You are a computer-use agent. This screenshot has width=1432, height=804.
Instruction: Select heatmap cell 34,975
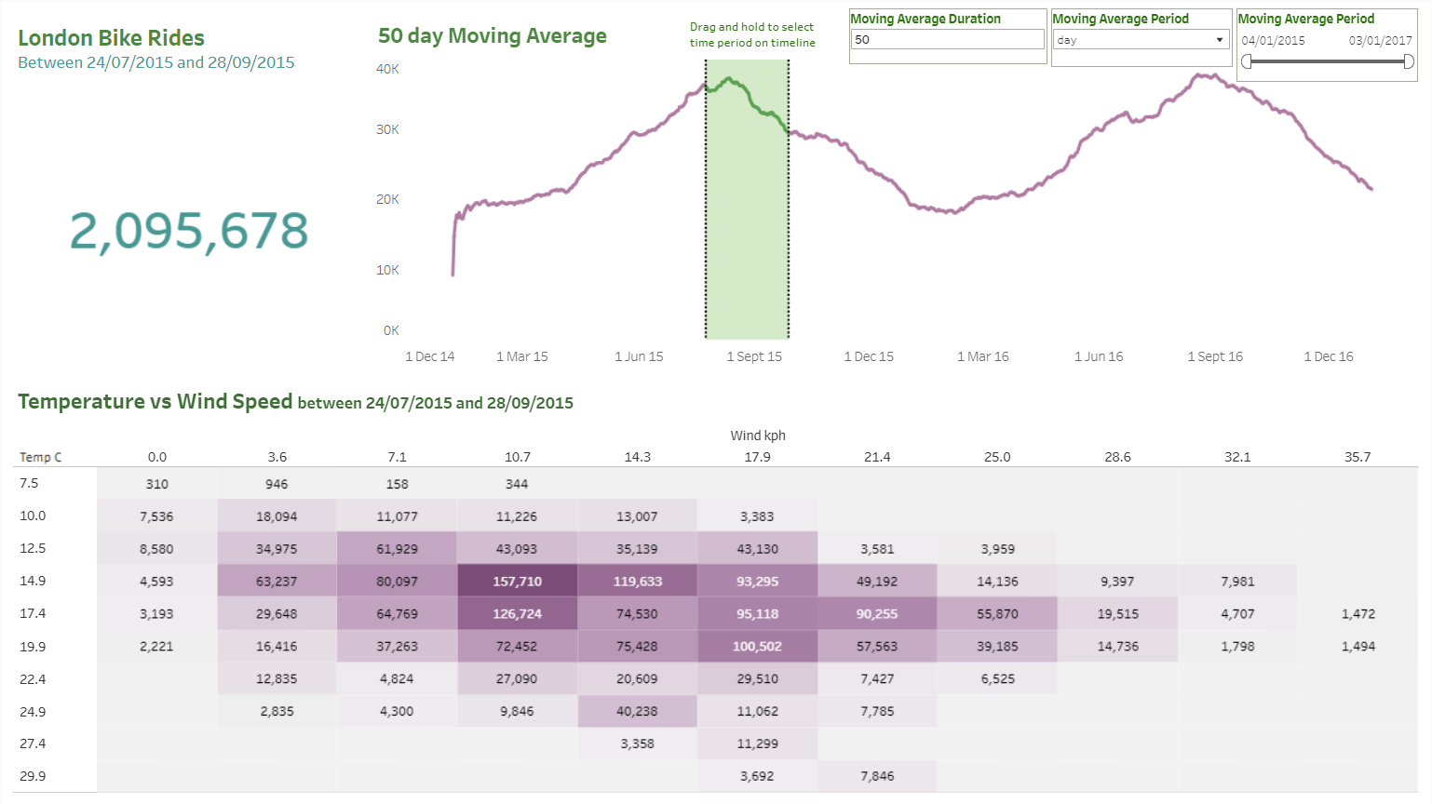[277, 548]
